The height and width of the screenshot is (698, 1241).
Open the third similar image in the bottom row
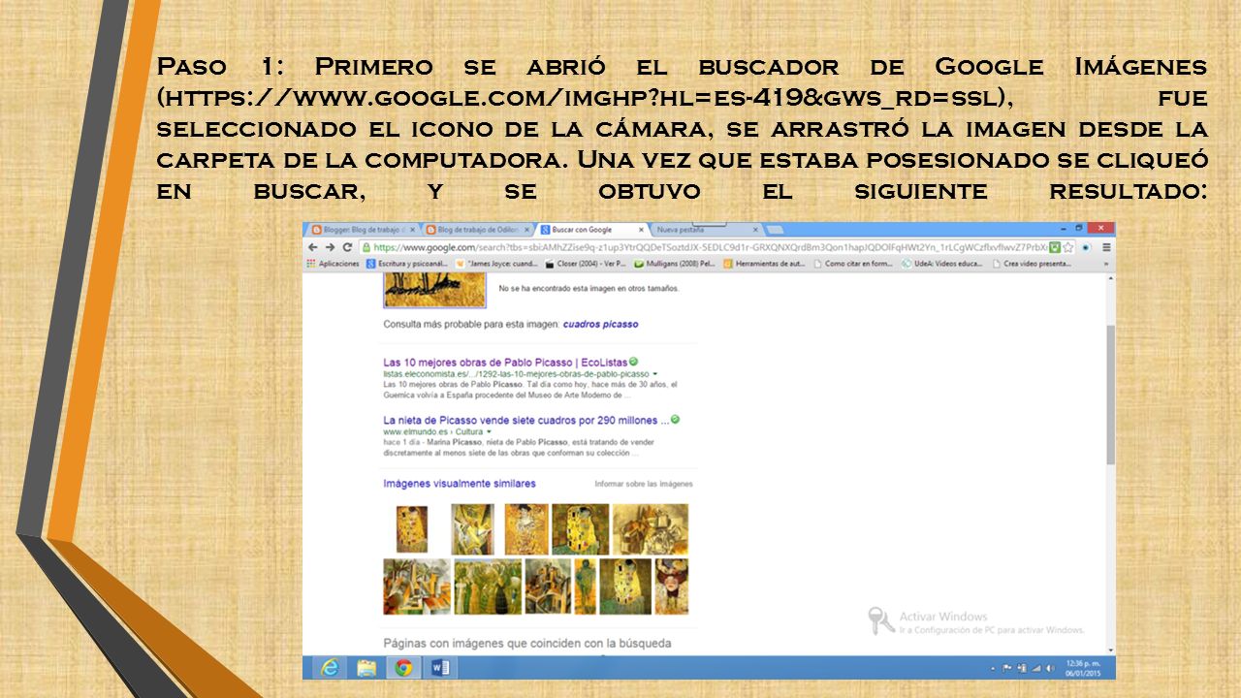point(548,587)
